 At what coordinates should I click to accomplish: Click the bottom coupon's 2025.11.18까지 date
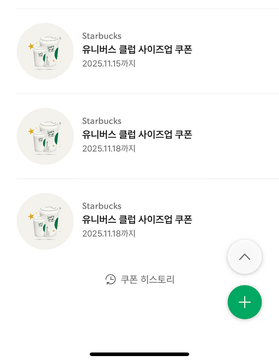click(109, 234)
